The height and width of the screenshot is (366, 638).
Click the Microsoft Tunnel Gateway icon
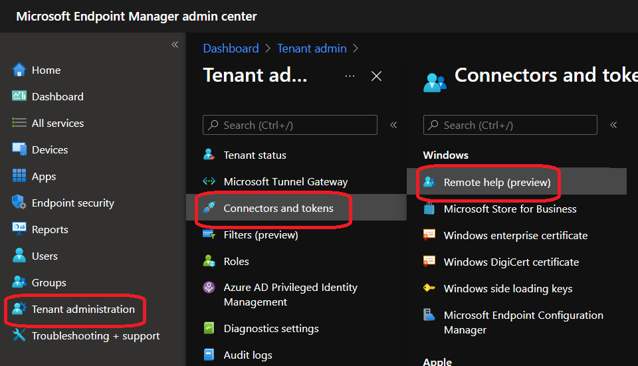point(209,181)
